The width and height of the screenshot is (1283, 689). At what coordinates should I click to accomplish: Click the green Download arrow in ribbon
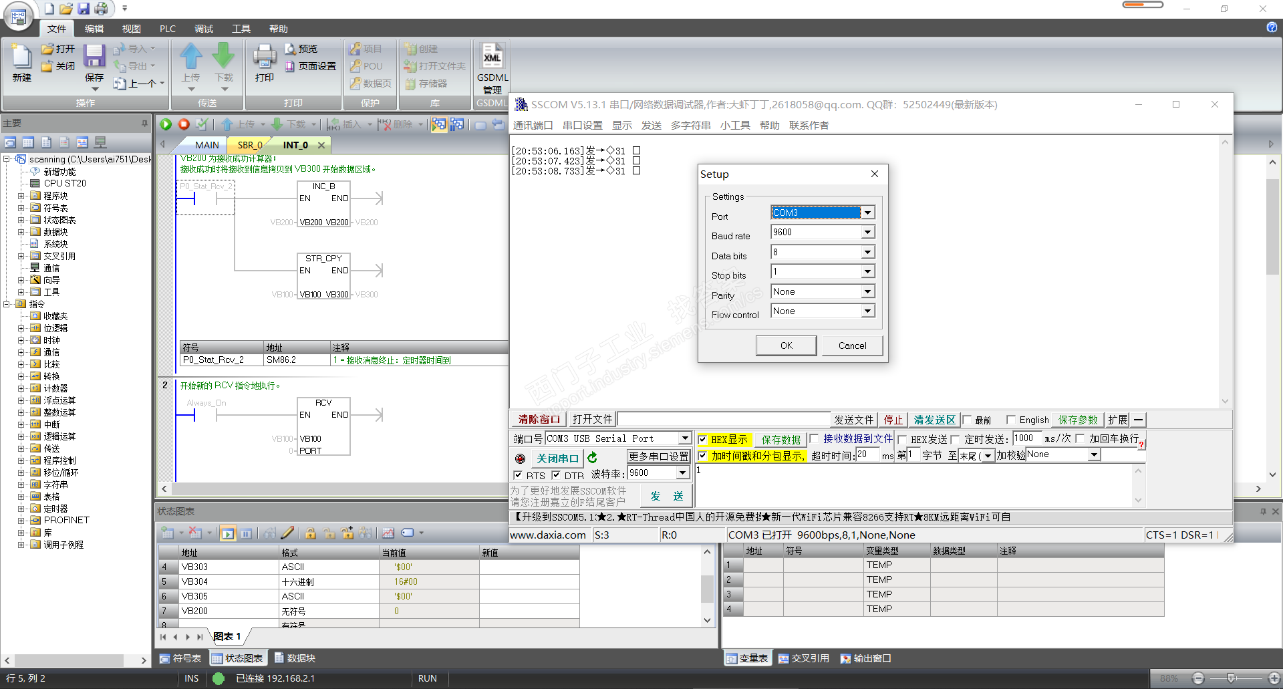224,55
